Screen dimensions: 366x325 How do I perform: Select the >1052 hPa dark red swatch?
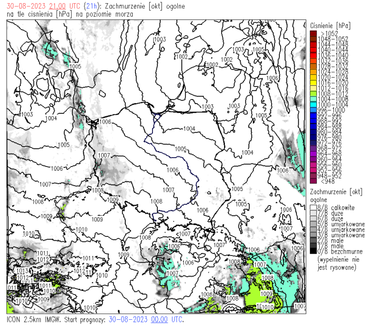pos(313,33)
